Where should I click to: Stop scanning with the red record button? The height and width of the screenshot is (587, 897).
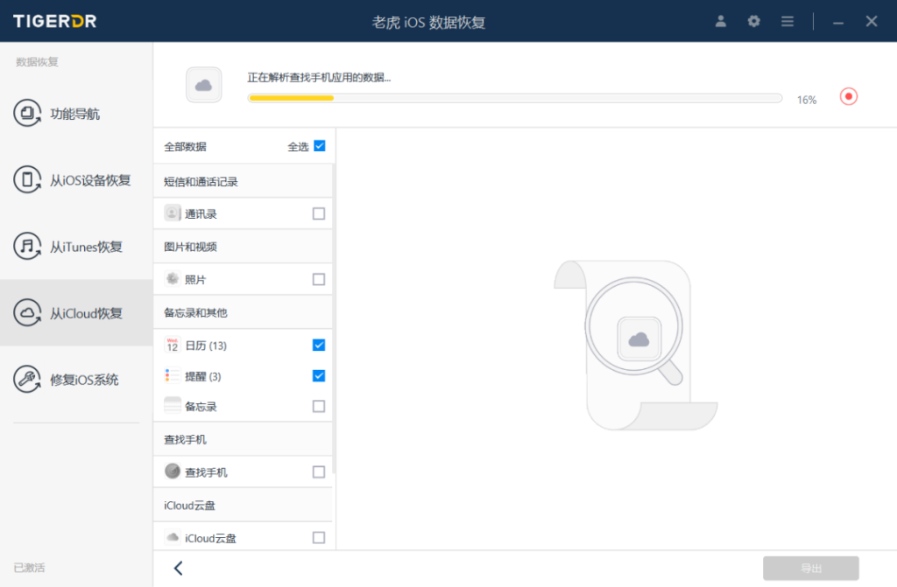pyautogui.click(x=848, y=96)
